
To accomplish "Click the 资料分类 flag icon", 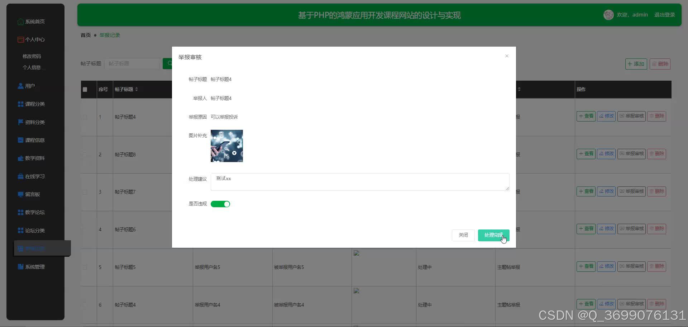I will [x=21, y=122].
